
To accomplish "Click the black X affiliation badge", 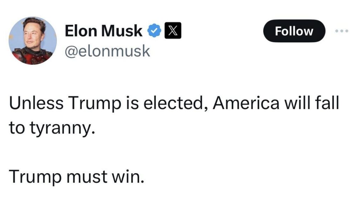I will [x=173, y=30].
